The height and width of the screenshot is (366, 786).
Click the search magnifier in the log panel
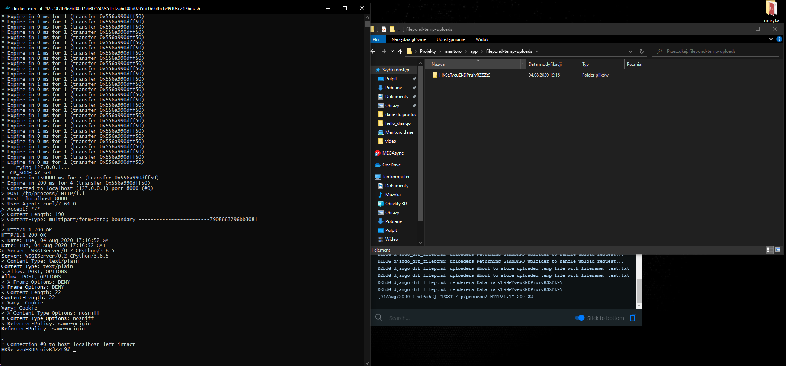tap(379, 318)
